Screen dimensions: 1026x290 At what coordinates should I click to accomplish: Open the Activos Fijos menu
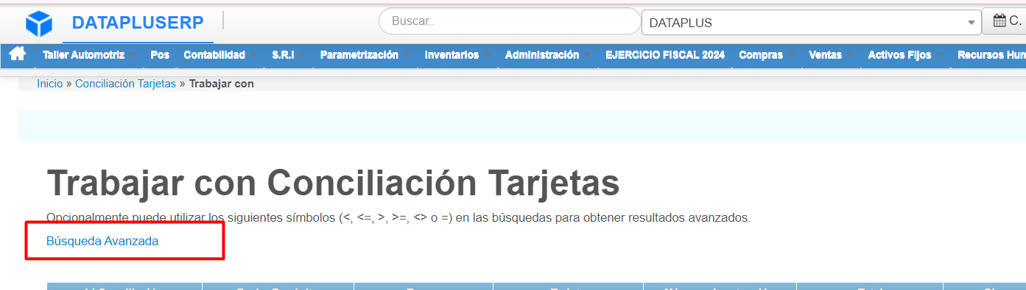pos(905,55)
